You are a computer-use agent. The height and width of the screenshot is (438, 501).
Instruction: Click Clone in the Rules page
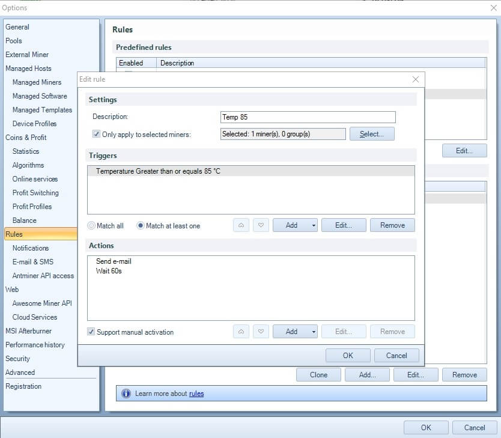point(318,375)
